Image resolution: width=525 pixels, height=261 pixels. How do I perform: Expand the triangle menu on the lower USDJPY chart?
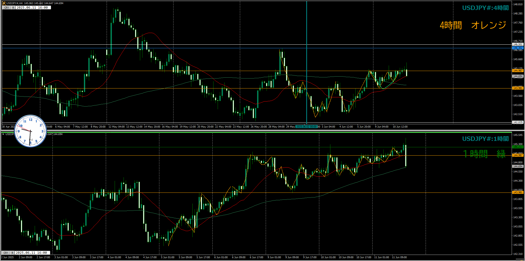pyautogui.click(x=3, y=134)
